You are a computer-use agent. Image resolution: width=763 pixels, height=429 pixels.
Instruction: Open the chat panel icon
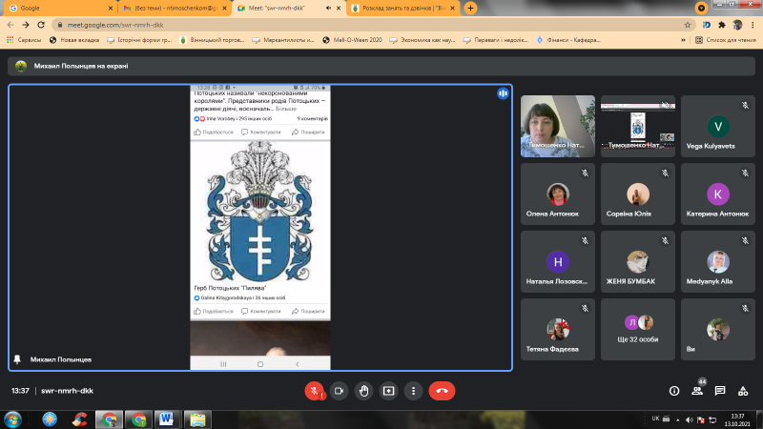pyautogui.click(x=720, y=391)
